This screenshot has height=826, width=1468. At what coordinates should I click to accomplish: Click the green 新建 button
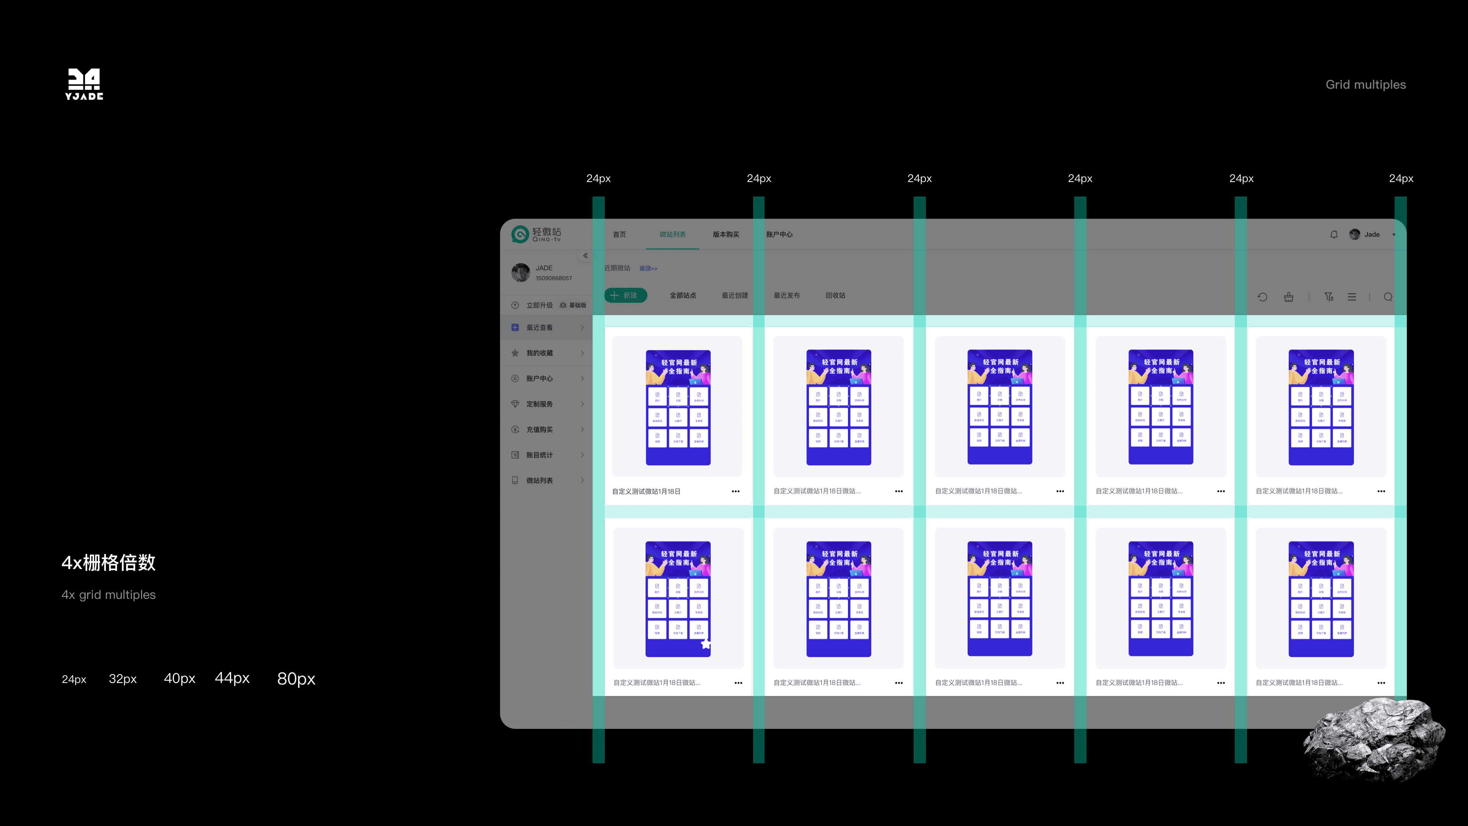(x=625, y=295)
